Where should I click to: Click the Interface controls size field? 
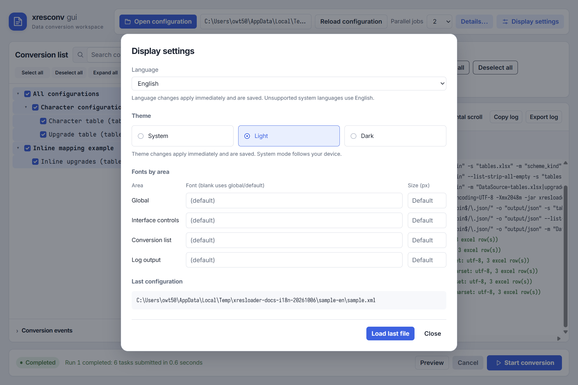tap(427, 220)
